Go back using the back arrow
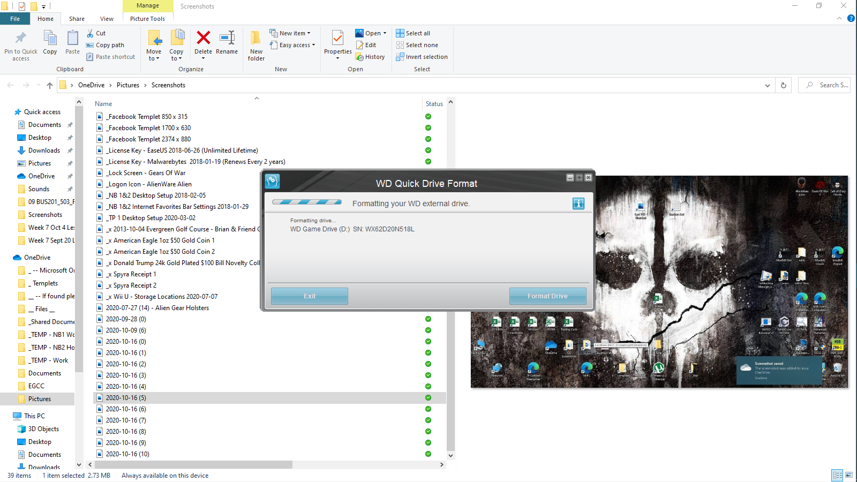857x482 pixels. click(10, 85)
